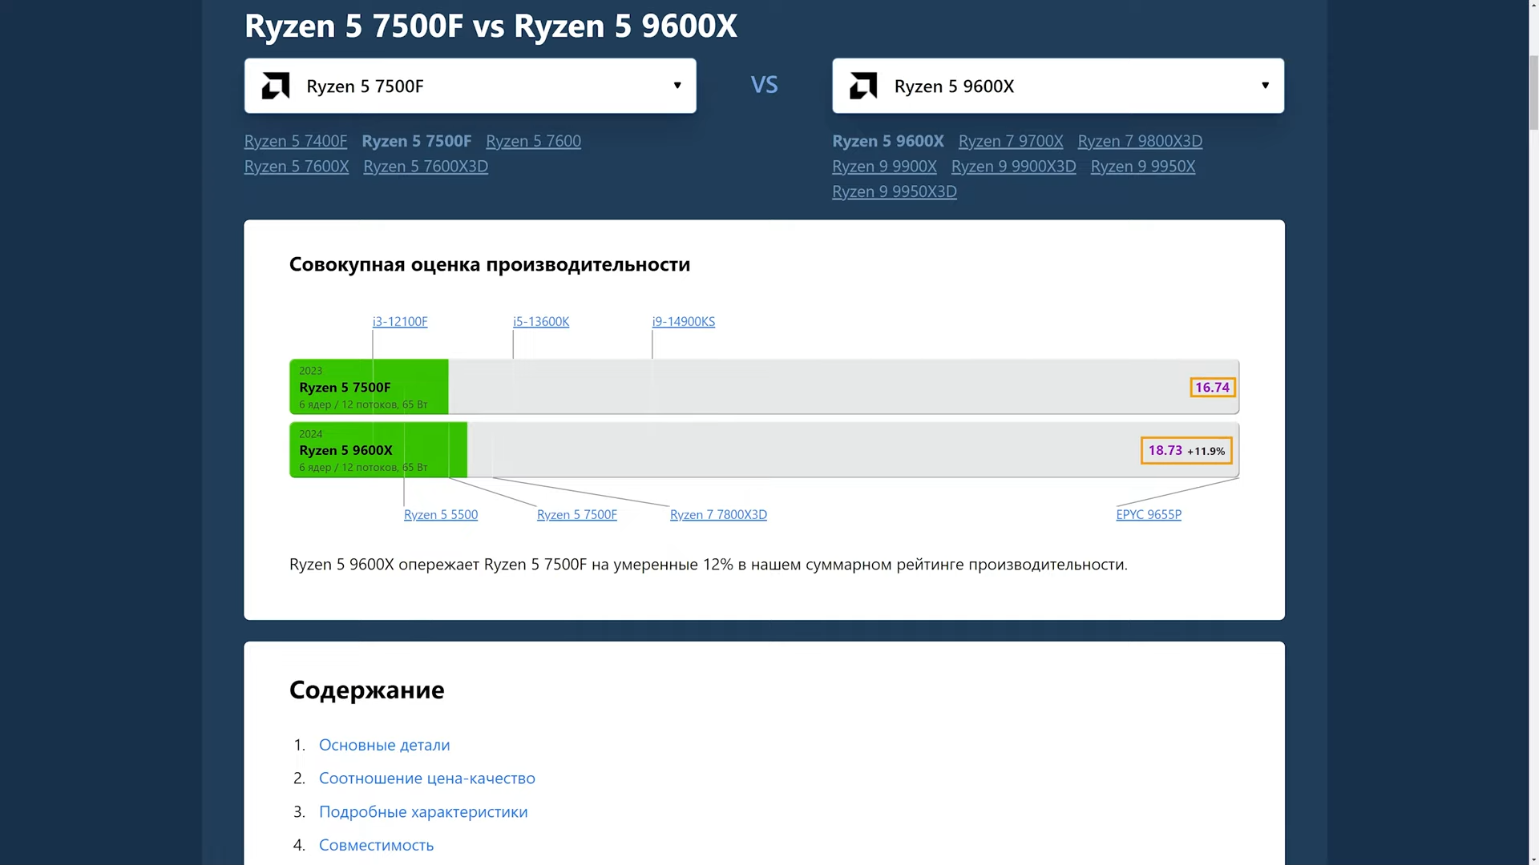1539x865 pixels.
Task: Navigate to Подробные характеристики section
Action: [x=422, y=812]
